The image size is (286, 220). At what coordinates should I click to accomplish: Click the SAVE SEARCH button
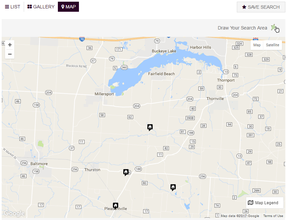261,7
